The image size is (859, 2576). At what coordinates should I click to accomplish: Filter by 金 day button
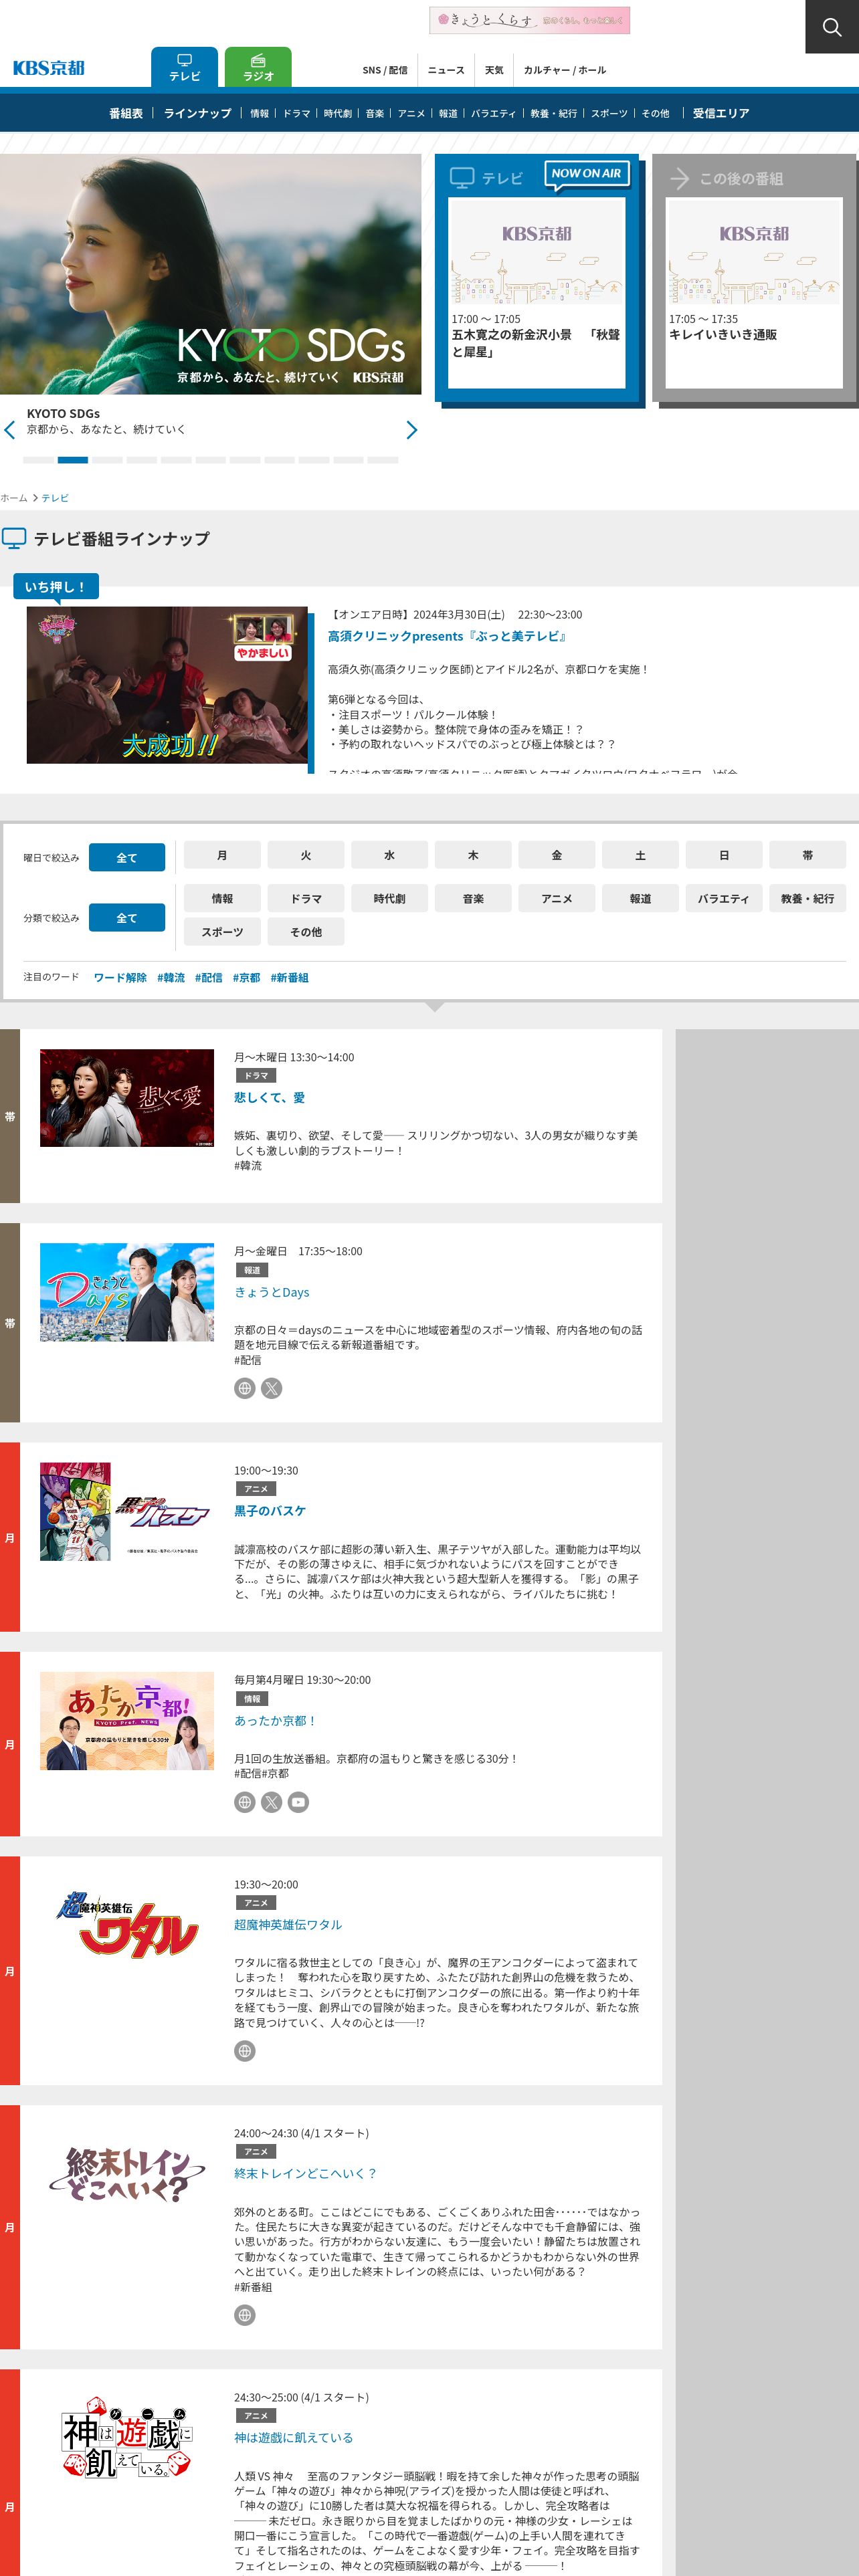coord(557,856)
